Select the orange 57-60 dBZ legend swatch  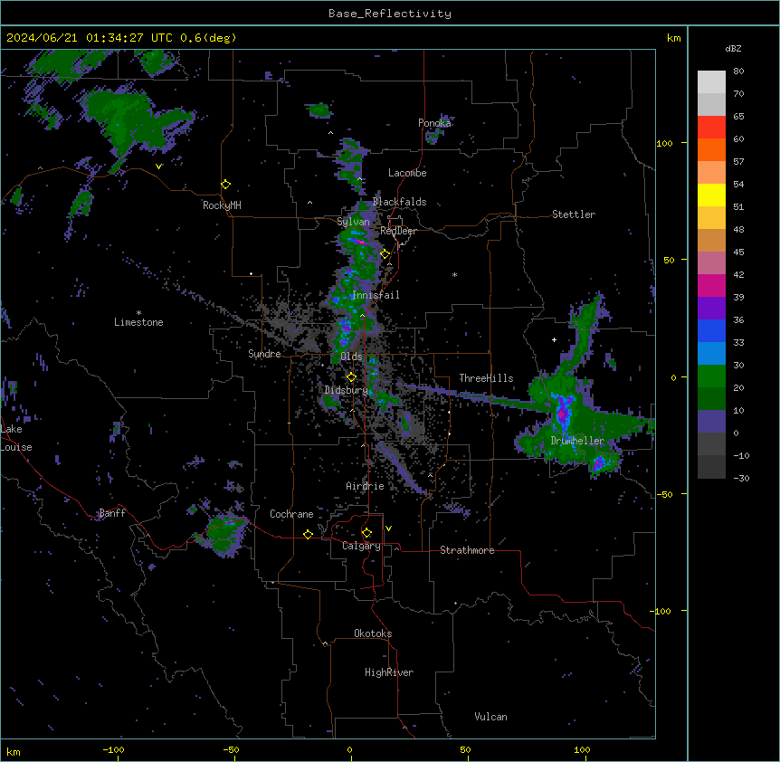711,149
